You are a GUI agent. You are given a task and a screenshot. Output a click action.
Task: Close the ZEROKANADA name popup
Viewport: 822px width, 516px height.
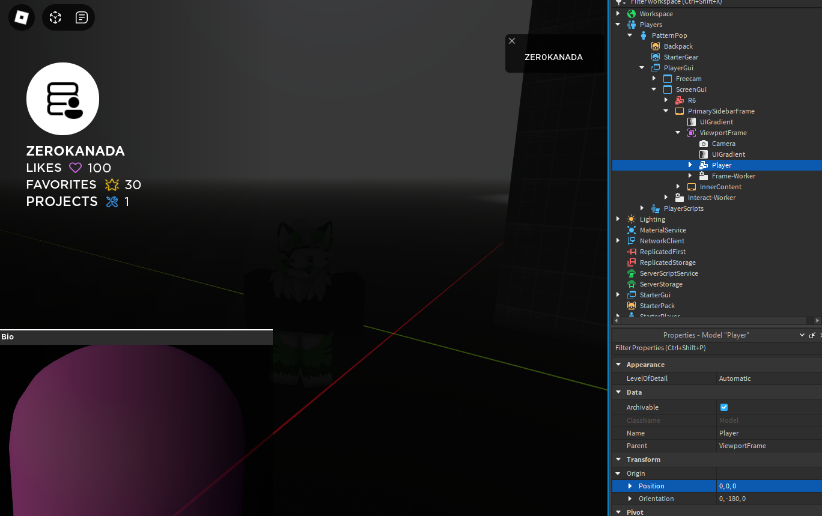(x=512, y=41)
